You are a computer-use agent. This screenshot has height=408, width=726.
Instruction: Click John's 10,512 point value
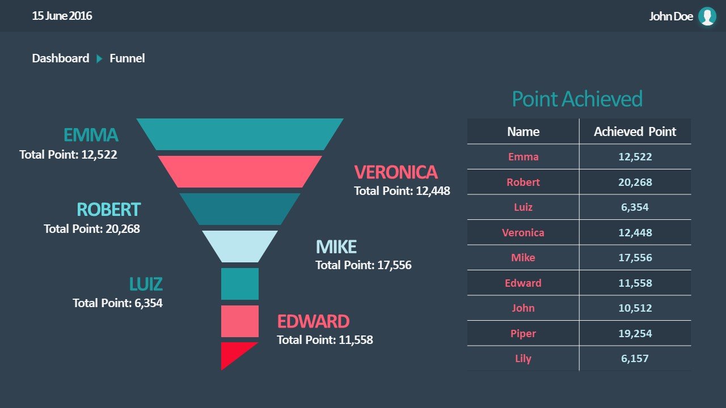pos(635,308)
